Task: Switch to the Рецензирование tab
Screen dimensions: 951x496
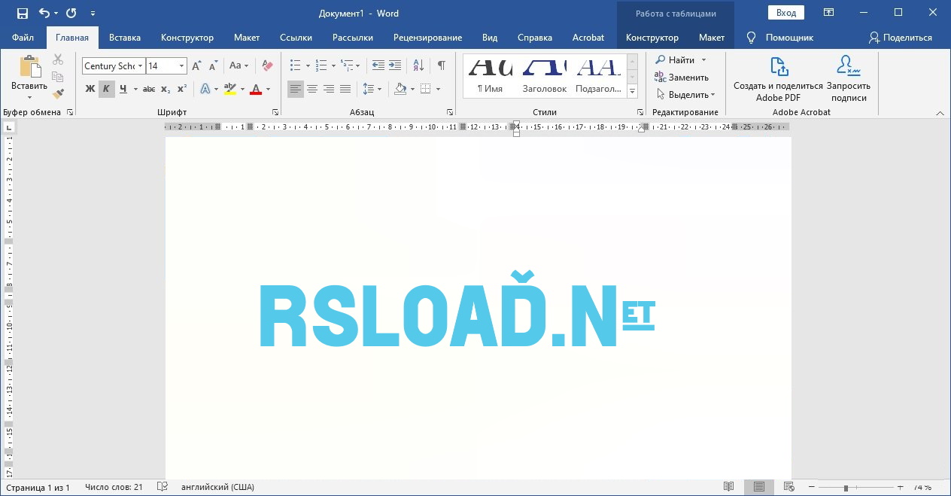Action: pyautogui.click(x=427, y=38)
